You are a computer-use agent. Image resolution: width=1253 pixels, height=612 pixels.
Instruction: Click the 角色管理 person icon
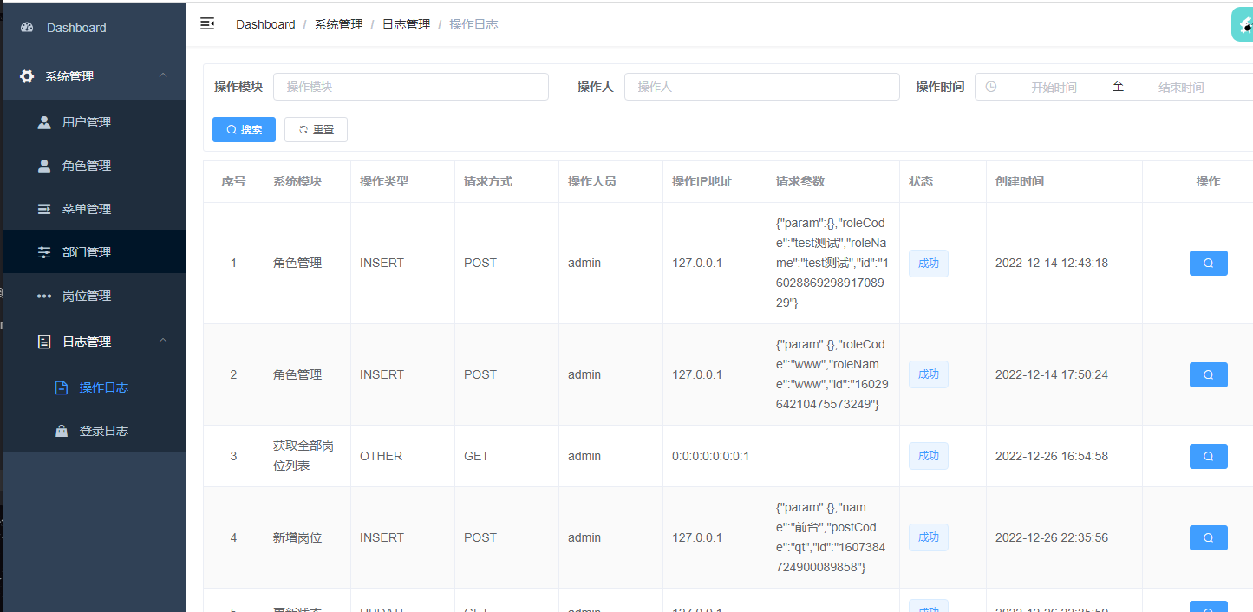44,166
